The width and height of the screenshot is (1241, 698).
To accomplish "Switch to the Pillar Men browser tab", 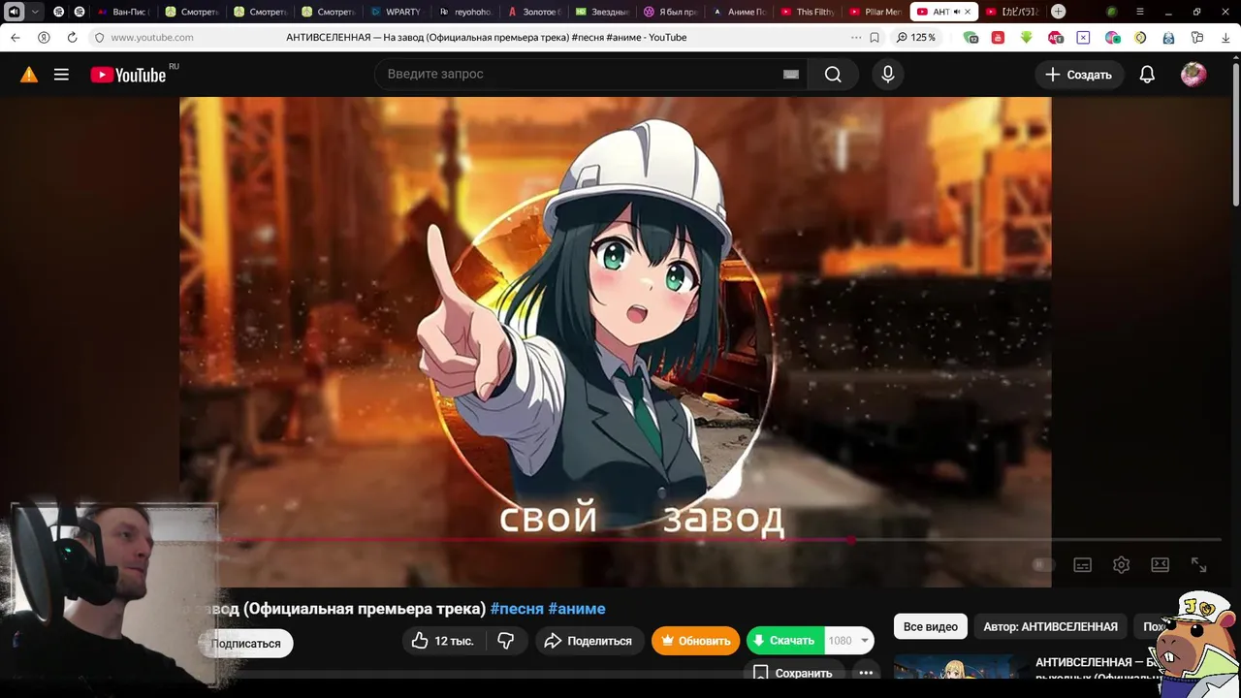I will pyautogui.click(x=875, y=12).
